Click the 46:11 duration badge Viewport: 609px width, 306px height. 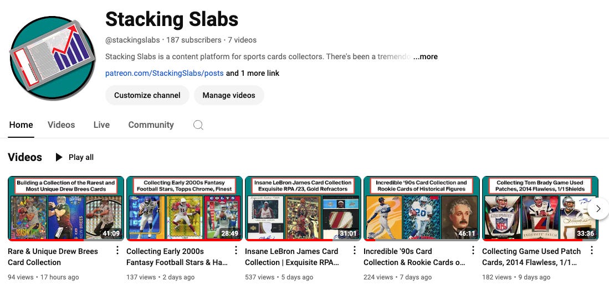point(467,234)
